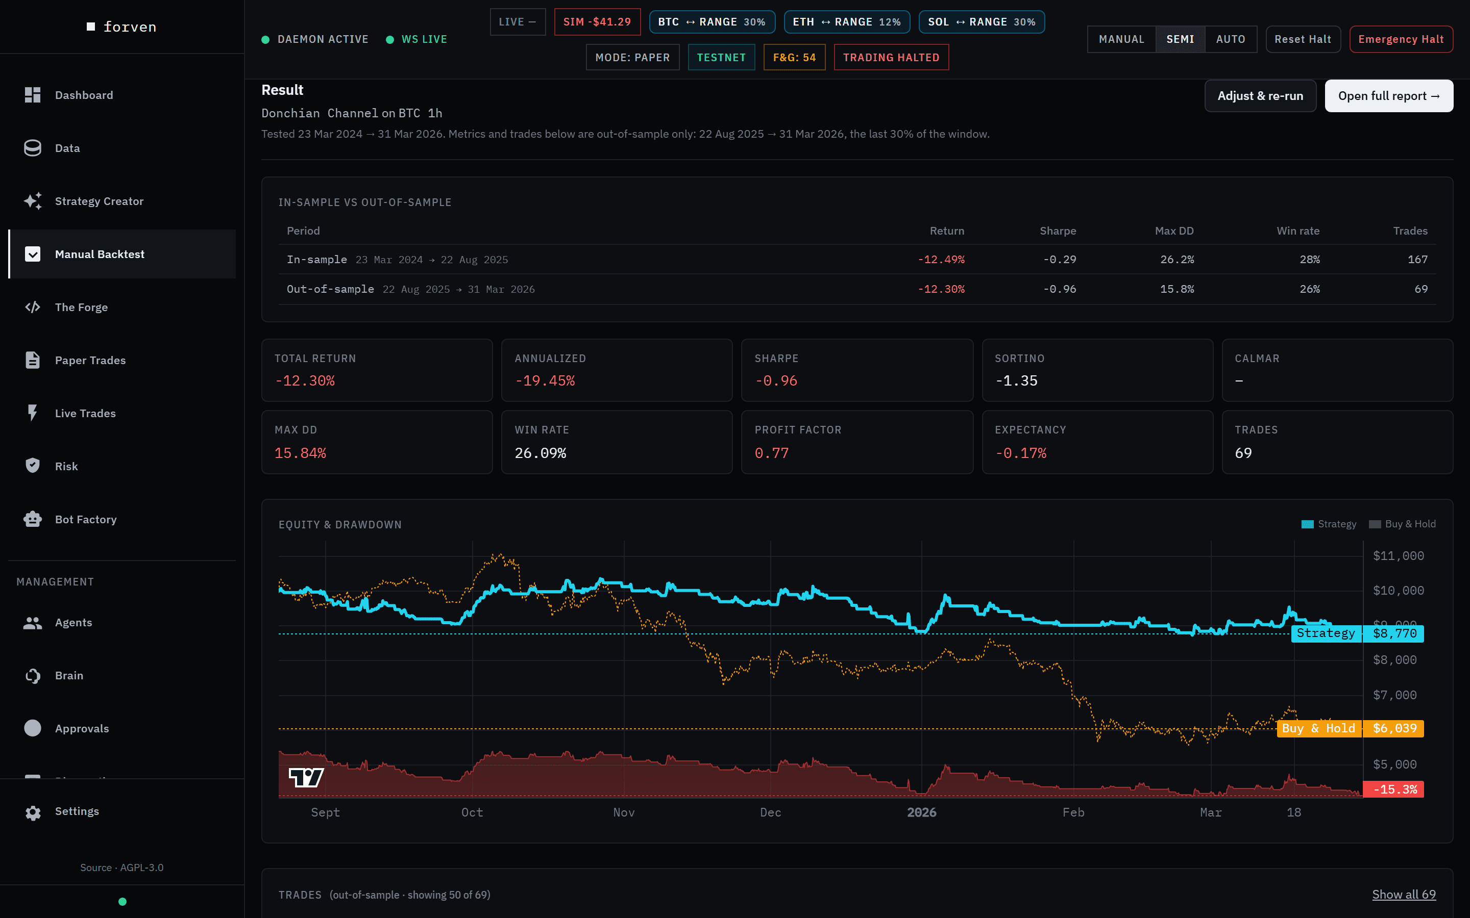
Task: Switch trading mode to MANUAL
Action: tap(1121, 39)
